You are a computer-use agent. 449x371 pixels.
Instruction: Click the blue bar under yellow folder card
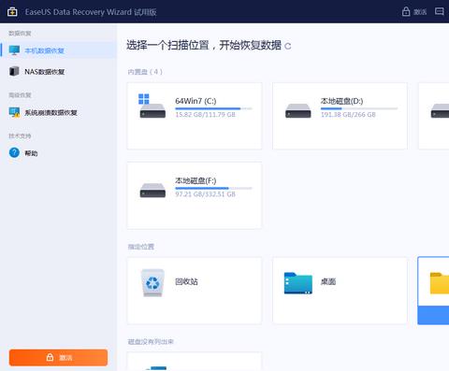(434, 315)
